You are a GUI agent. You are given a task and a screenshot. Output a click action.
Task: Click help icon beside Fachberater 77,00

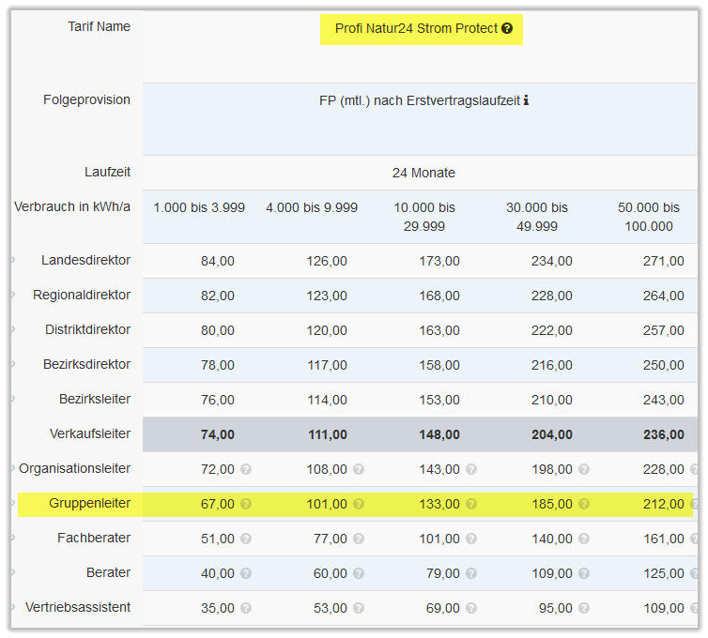pos(358,539)
